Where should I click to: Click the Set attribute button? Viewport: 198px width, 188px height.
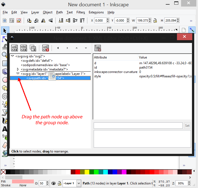pyautogui.click(x=187, y=126)
